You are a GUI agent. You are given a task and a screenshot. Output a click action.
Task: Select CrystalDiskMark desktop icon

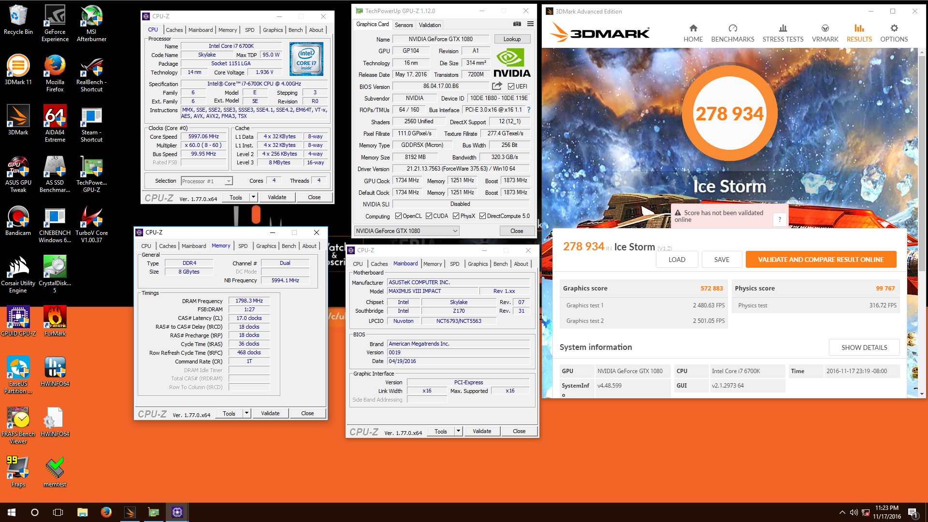(55, 275)
